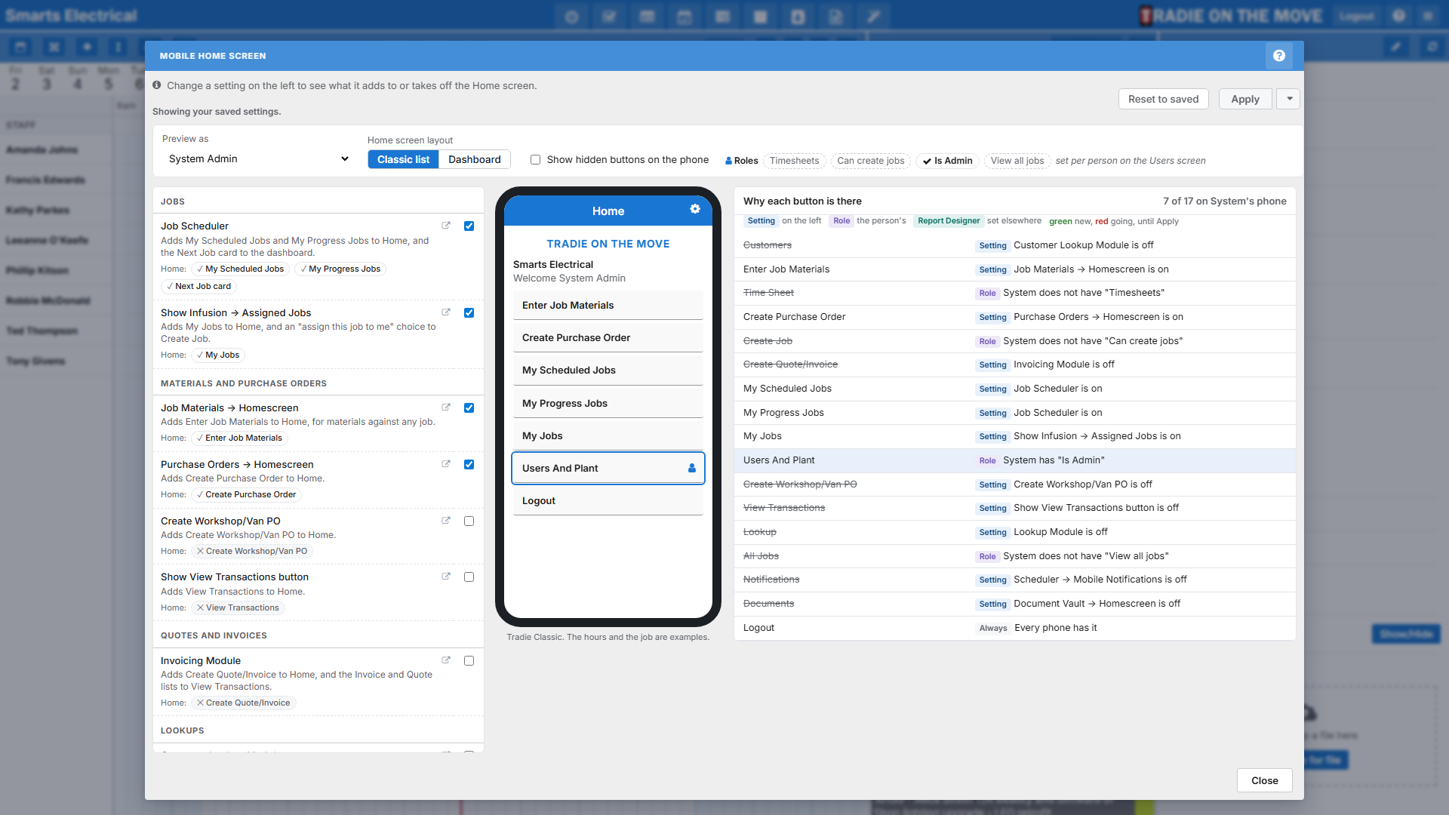Close the Mobile Home Screen dialog
This screenshot has height=815, width=1449.
pos(1264,780)
